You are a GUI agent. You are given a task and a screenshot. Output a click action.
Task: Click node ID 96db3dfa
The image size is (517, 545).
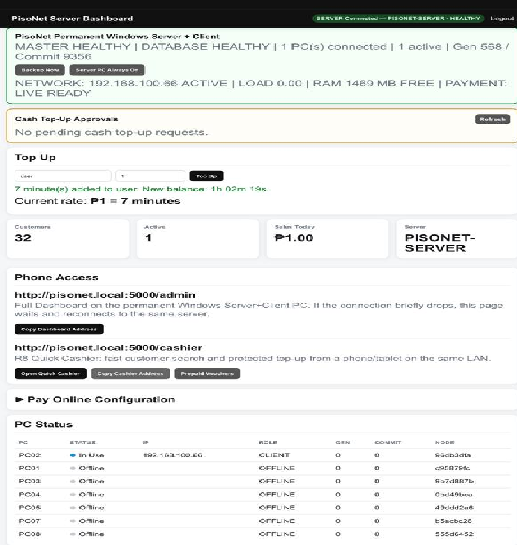click(x=453, y=455)
